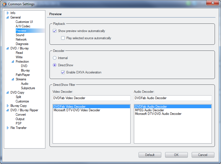
Task: Open Sound settings page
Action: coord(20,35)
